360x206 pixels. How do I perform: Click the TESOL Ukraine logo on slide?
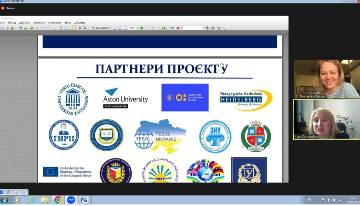160,136
